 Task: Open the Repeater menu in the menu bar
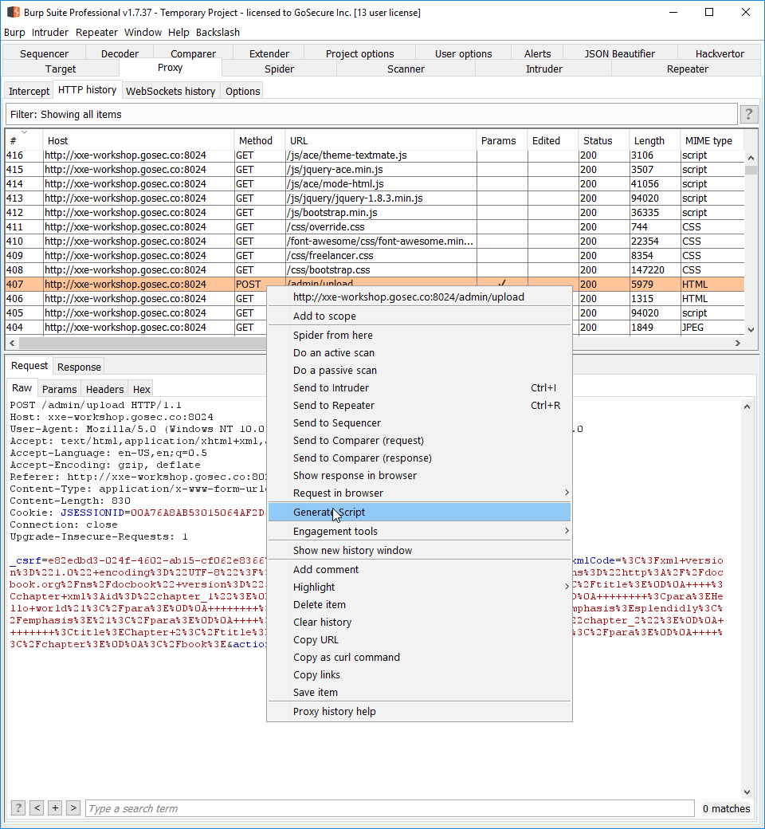coord(96,32)
